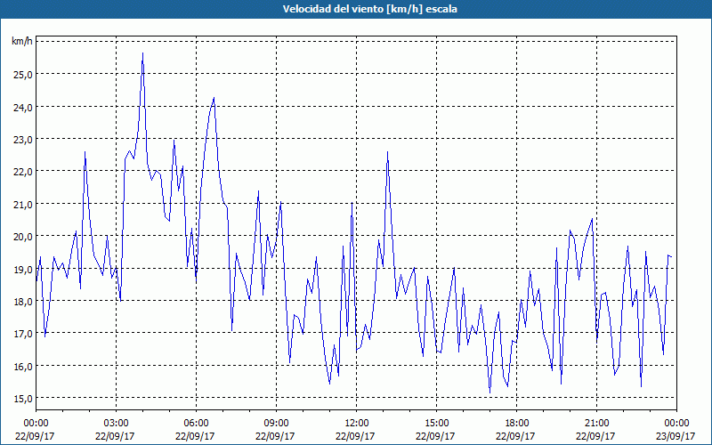Click the chart title 'Velocidad del viento [km/h] escala'
This screenshot has height=445, width=712.
coord(369,9)
